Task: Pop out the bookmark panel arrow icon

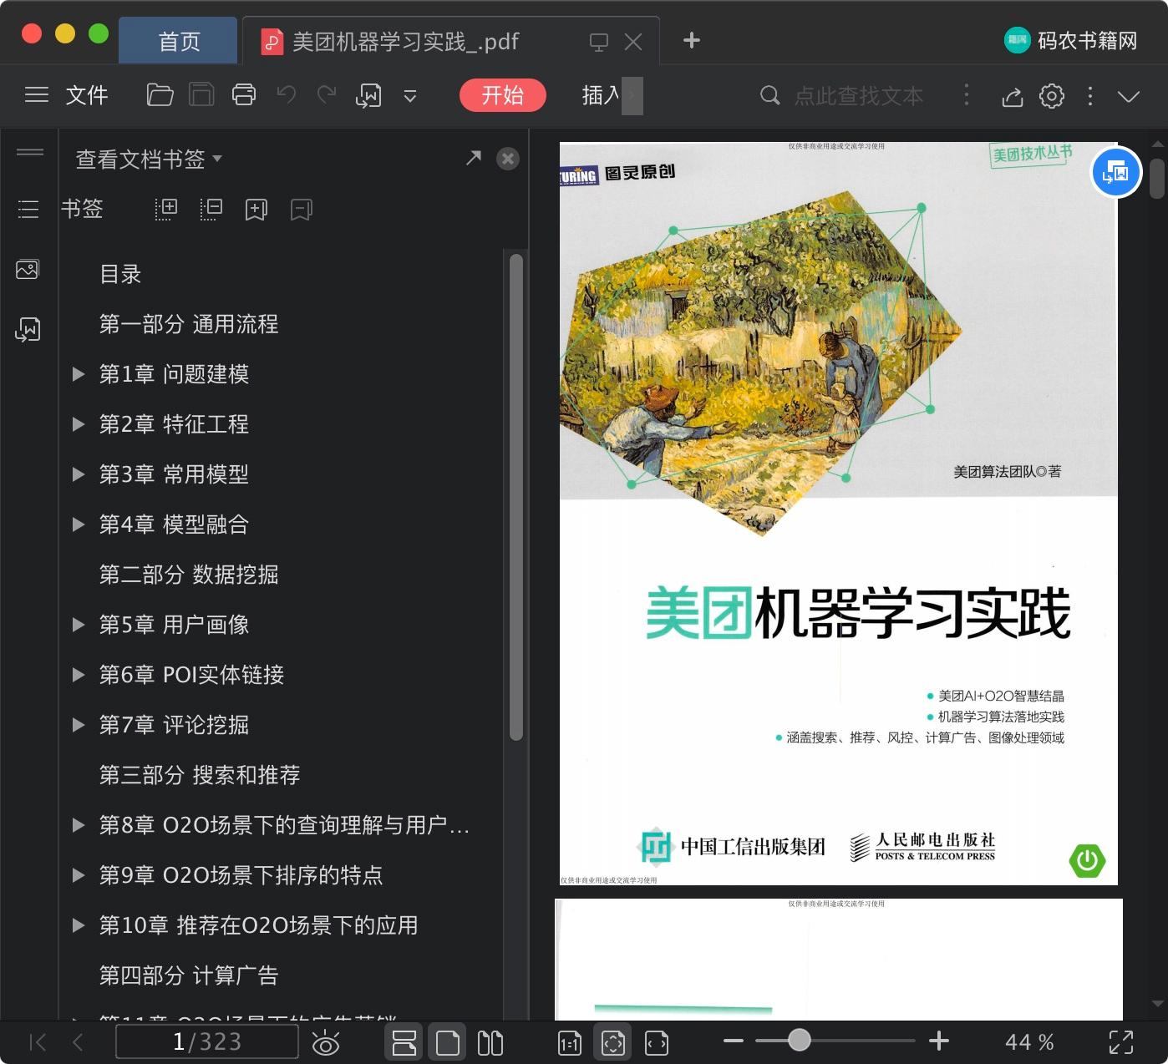Action: pos(474,158)
